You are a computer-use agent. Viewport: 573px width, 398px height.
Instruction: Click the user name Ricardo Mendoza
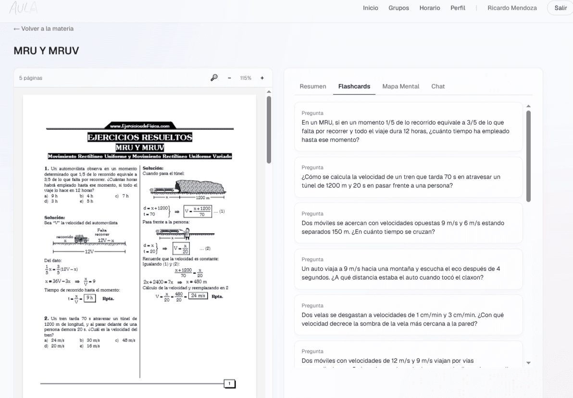[512, 8]
